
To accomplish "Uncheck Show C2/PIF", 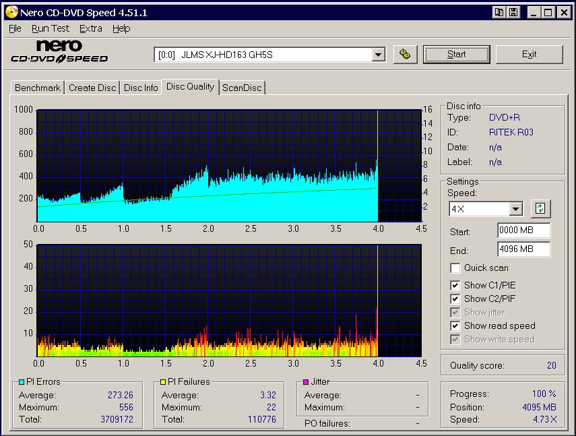I will (x=455, y=299).
